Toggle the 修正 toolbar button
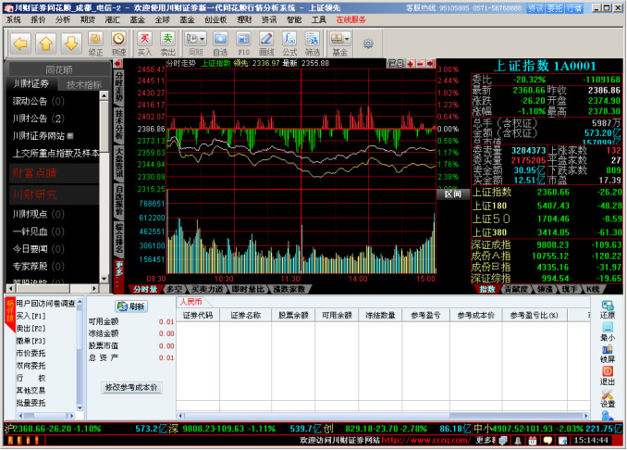Screen dimensions: 627x450 coord(94,42)
